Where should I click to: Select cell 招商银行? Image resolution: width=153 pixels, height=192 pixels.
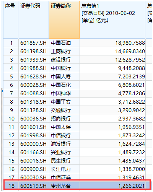click(x=64, y=119)
